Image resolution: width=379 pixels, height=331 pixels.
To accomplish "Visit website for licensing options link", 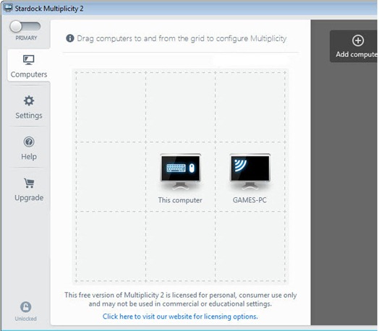I will pos(180,317).
